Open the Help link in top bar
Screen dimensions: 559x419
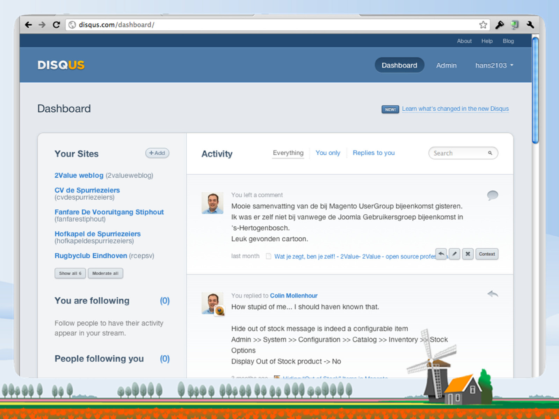pyautogui.click(x=487, y=41)
